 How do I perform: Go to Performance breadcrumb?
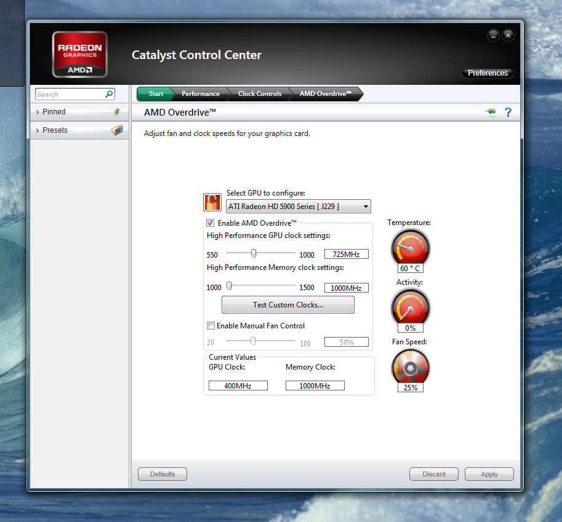pos(200,94)
